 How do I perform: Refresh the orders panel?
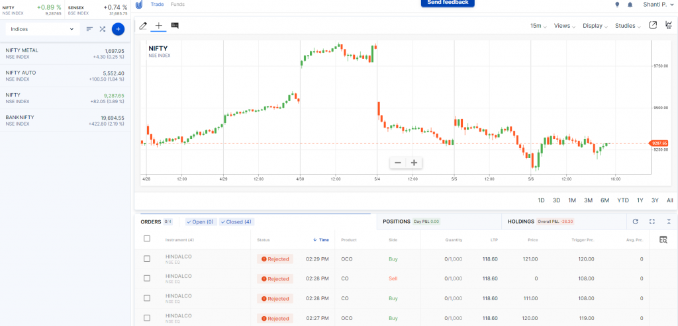(x=635, y=222)
